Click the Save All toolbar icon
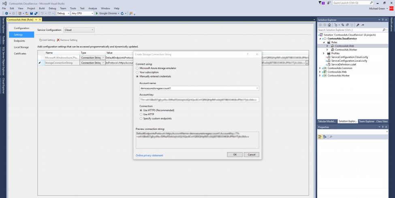Screen dimensions: 395x198 pos(36,13)
